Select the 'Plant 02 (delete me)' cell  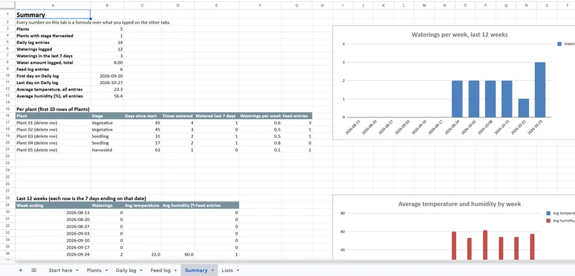(53, 129)
